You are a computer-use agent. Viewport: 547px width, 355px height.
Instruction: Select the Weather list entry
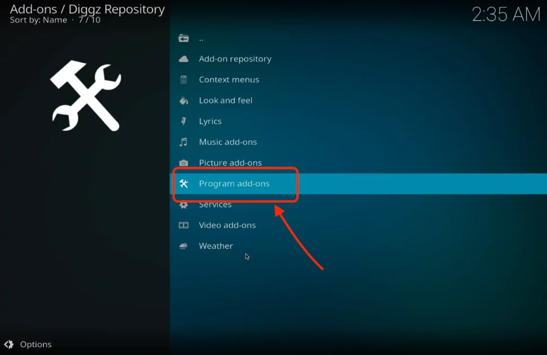click(x=215, y=246)
